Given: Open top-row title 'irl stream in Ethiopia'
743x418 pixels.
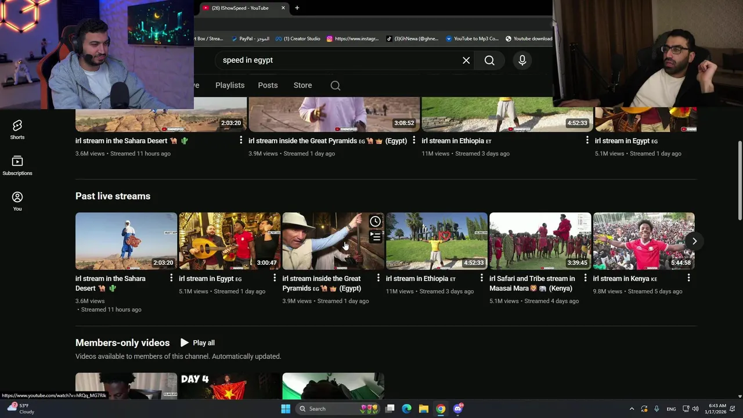Looking at the screenshot, I should 456,141.
